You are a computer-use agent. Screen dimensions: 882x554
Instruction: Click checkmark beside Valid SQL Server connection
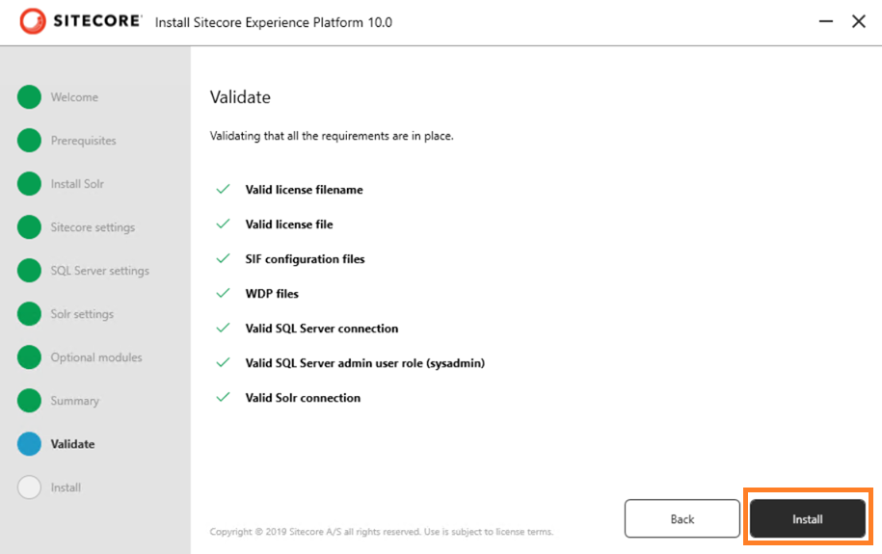[x=224, y=328]
